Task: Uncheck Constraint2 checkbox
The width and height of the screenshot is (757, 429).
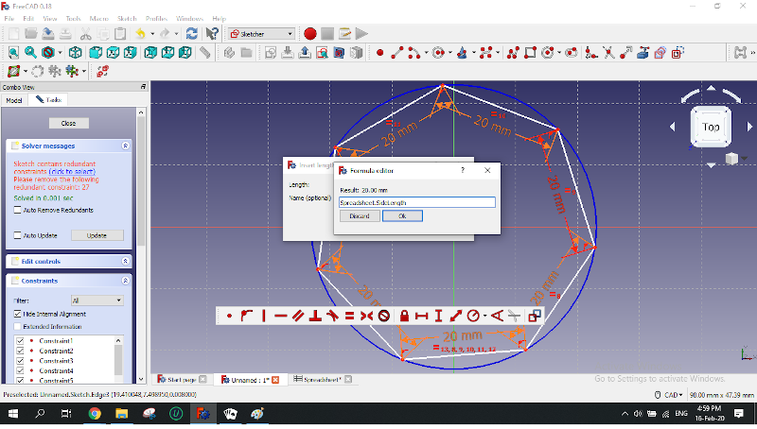Action: coord(20,351)
